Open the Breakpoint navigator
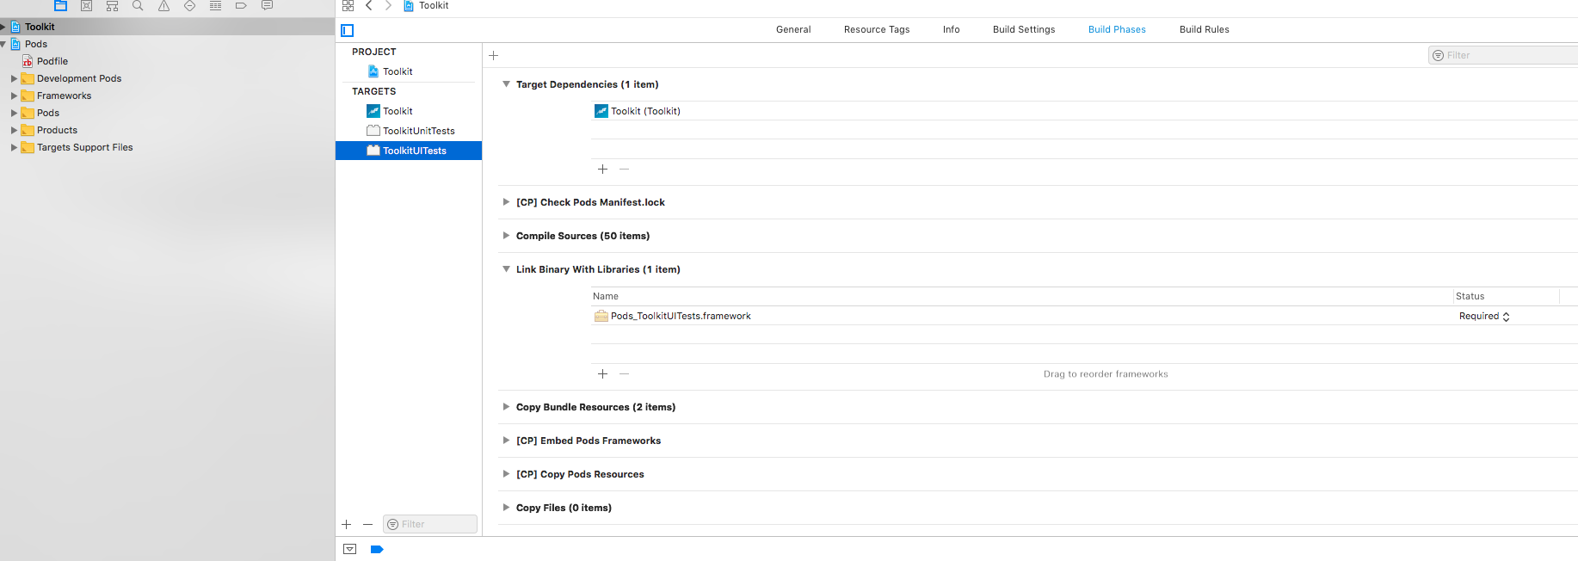The width and height of the screenshot is (1578, 561). point(241,5)
